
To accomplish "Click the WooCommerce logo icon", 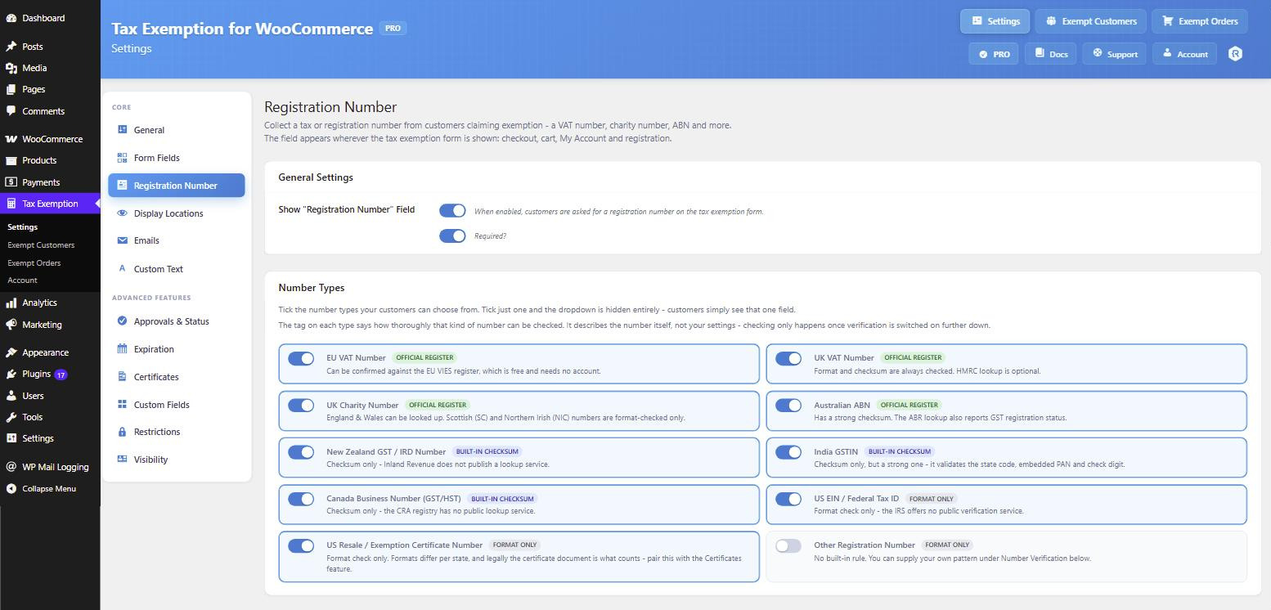I will (11, 139).
